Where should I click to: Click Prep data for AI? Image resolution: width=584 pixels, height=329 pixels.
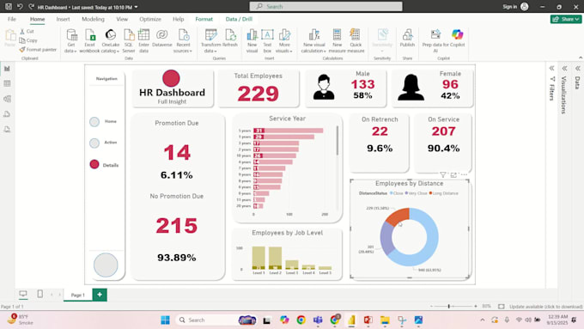click(435, 41)
